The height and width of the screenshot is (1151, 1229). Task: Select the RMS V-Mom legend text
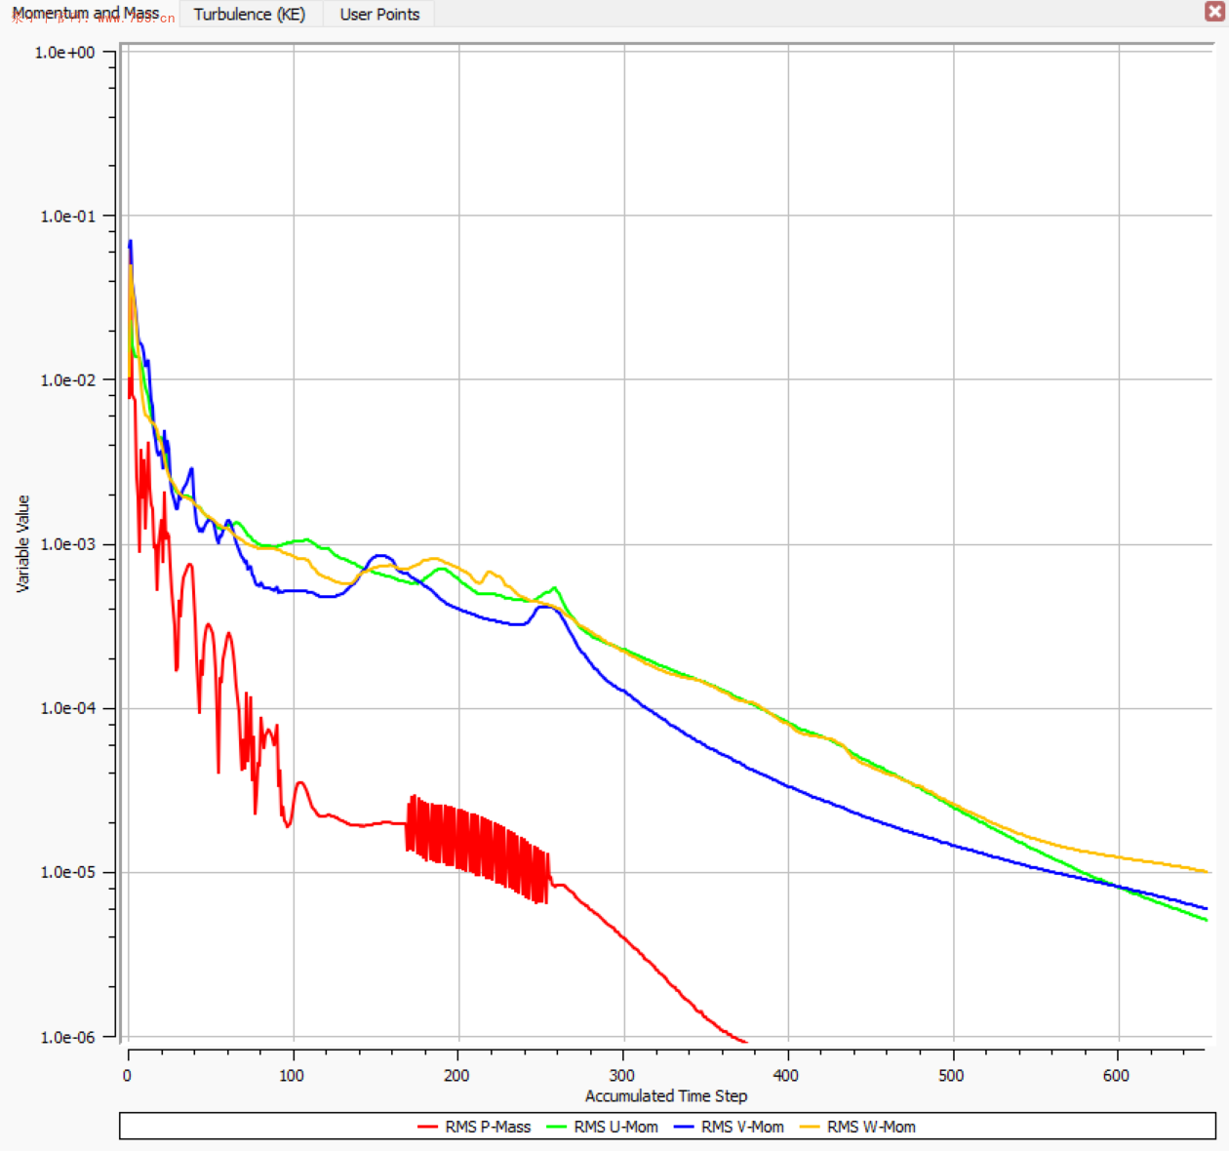pos(742,1127)
